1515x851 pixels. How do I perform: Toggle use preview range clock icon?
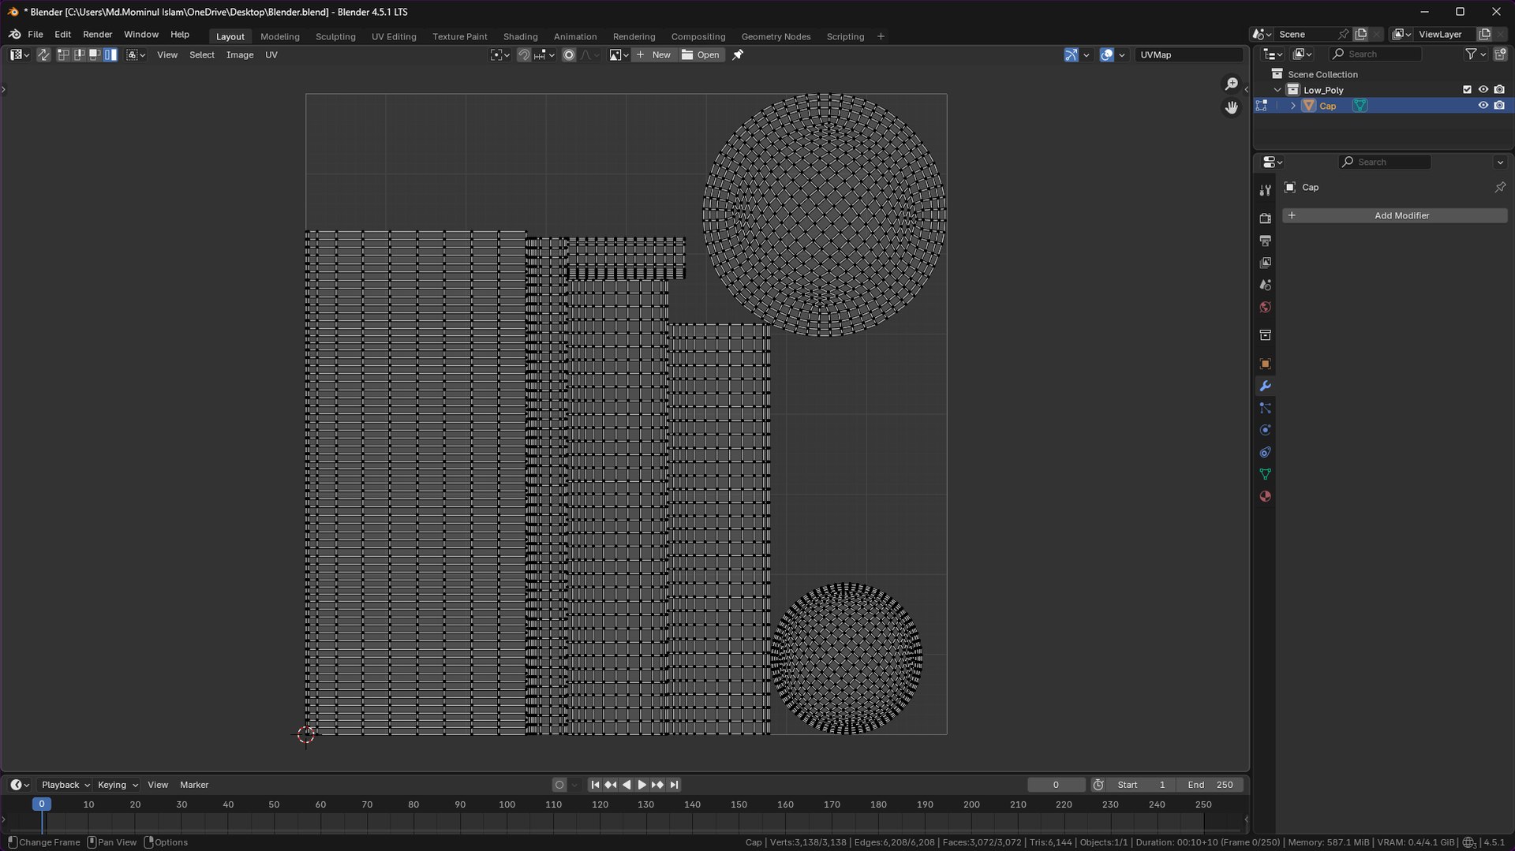click(1098, 785)
